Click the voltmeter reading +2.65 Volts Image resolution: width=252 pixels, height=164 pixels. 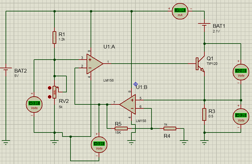[x=241, y=72]
